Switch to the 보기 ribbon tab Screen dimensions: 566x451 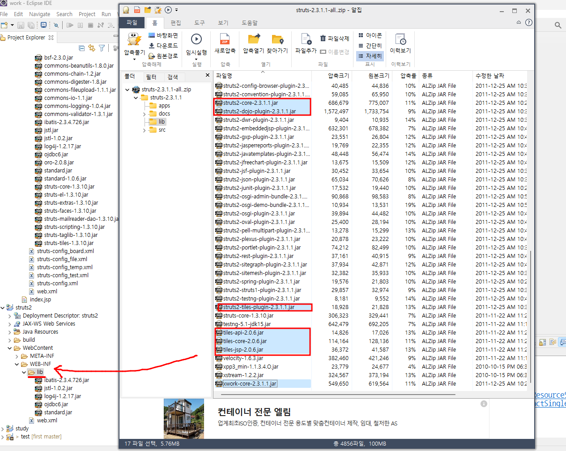pos(223,22)
